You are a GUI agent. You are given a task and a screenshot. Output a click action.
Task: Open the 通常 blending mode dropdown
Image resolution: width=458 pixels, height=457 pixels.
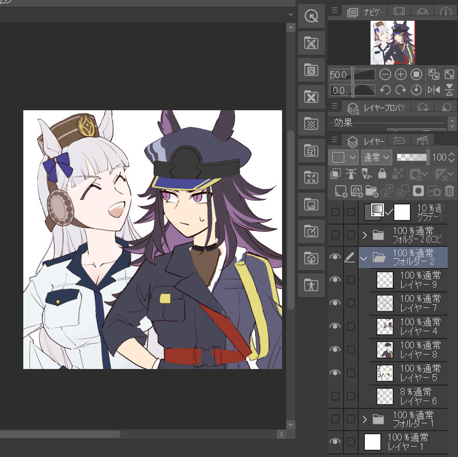377,157
